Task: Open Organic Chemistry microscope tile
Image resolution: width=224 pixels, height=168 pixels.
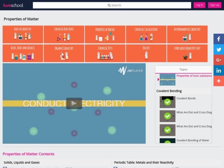Action: pyautogui.click(x=64, y=53)
